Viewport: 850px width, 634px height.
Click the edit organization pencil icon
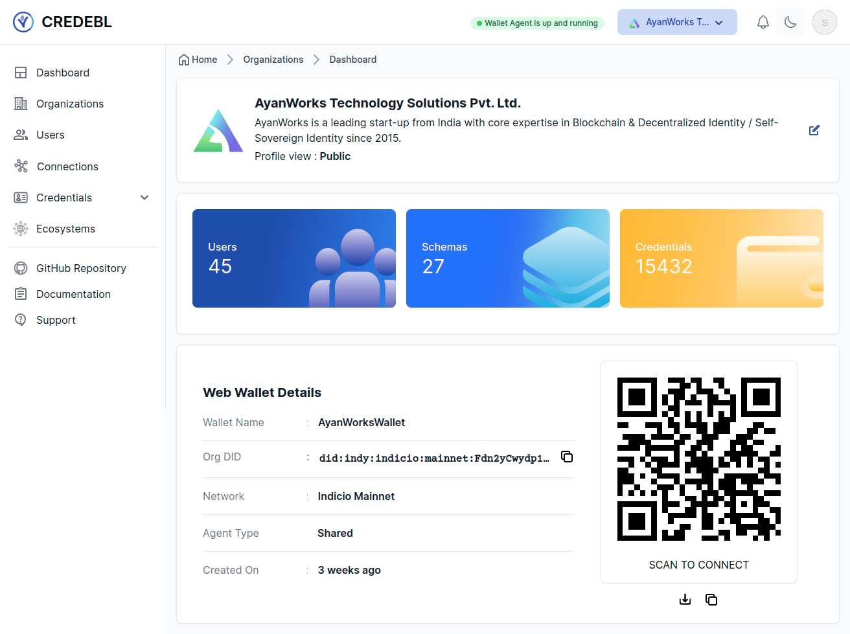[x=814, y=130]
